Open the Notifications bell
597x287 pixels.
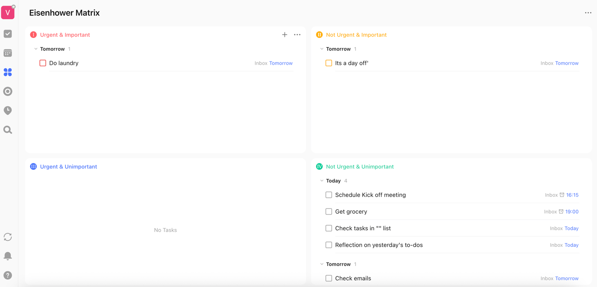click(8, 256)
